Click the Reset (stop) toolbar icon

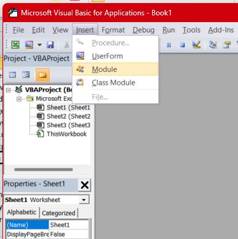tap(182, 45)
